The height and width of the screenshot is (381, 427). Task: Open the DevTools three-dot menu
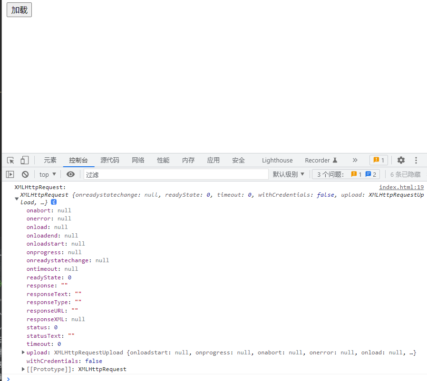tap(416, 161)
